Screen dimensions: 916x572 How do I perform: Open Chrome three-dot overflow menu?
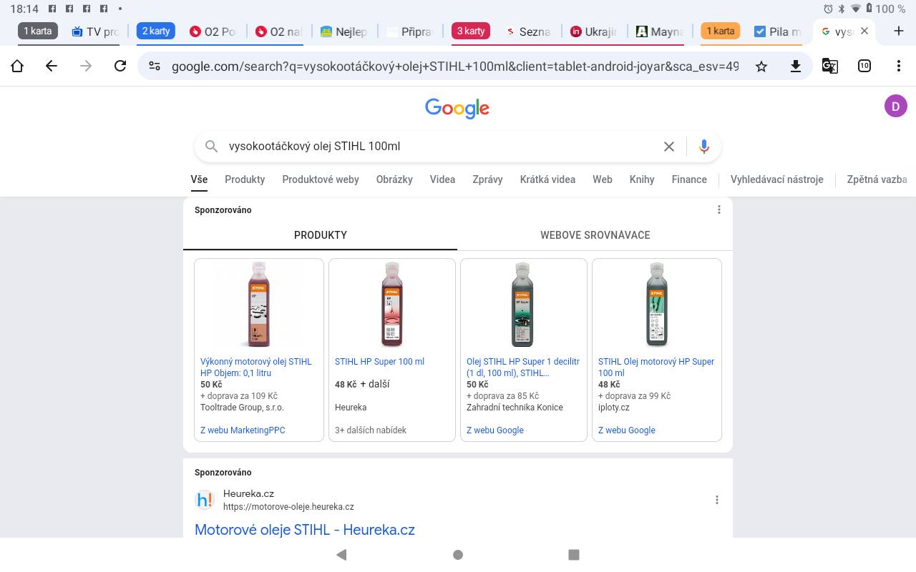[x=899, y=66]
